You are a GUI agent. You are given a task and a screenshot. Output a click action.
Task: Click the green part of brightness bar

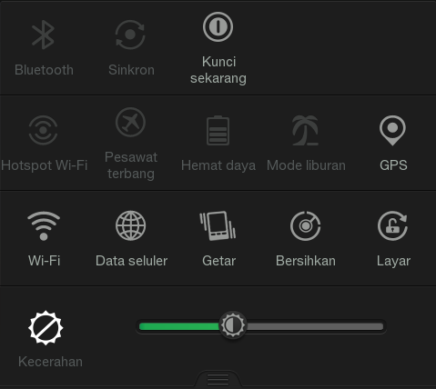[x=179, y=326]
